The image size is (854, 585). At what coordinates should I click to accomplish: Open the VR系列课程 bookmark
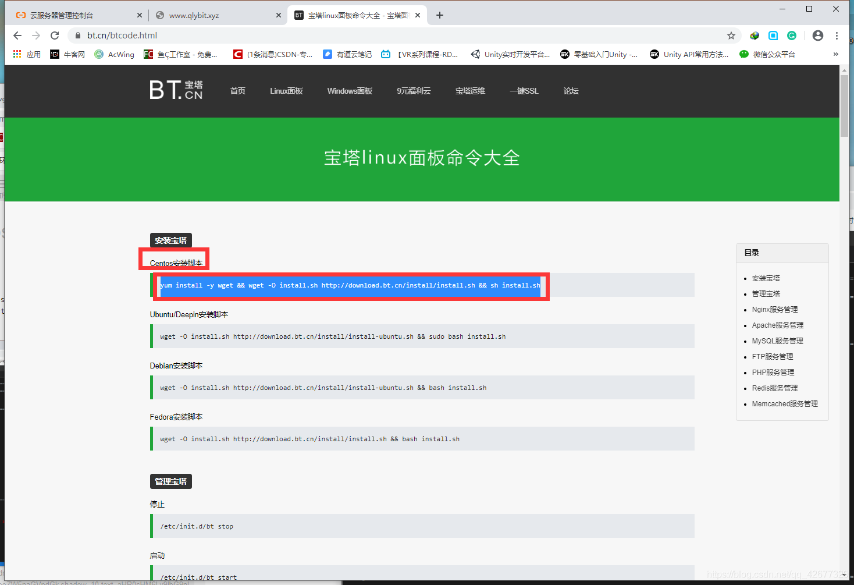pos(419,54)
